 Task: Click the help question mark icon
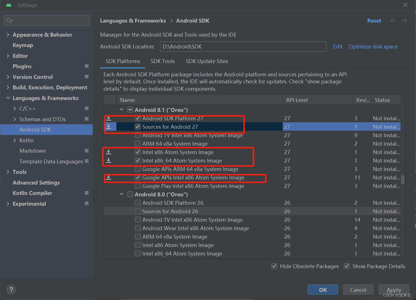pyautogui.click(x=11, y=290)
